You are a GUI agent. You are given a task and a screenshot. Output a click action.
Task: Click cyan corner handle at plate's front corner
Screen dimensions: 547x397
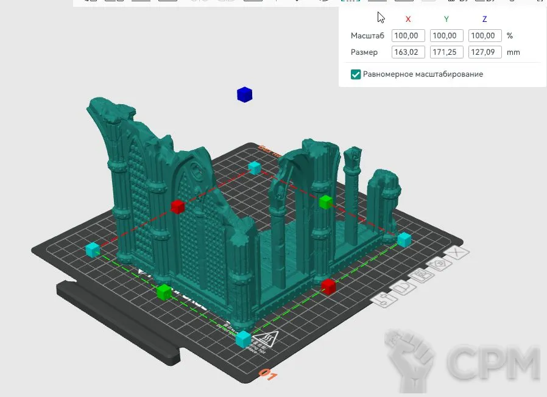pyautogui.click(x=243, y=339)
